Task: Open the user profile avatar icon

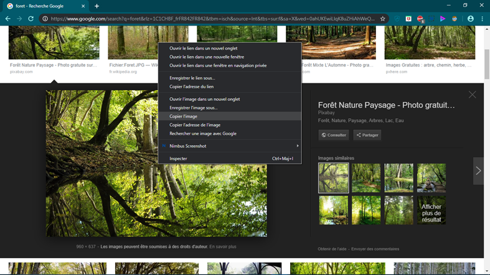Action: coord(470,19)
